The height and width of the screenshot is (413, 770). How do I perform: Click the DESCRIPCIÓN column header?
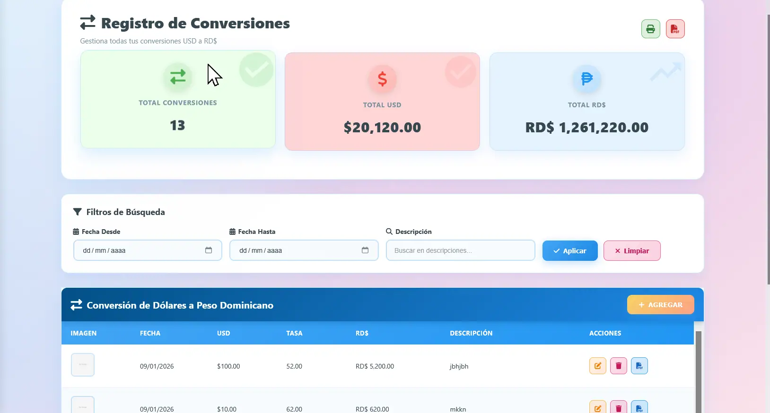tap(471, 333)
